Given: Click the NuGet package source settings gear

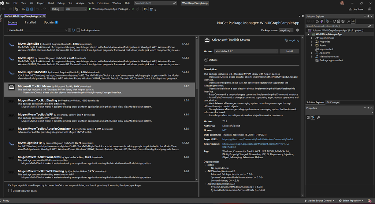Looking at the screenshot, I should 297,30.
